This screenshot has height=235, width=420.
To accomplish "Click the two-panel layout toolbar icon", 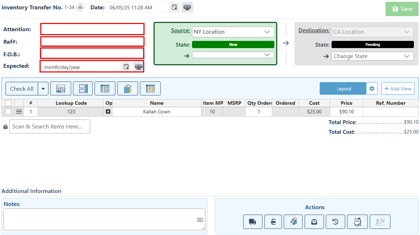I will 83,89.
